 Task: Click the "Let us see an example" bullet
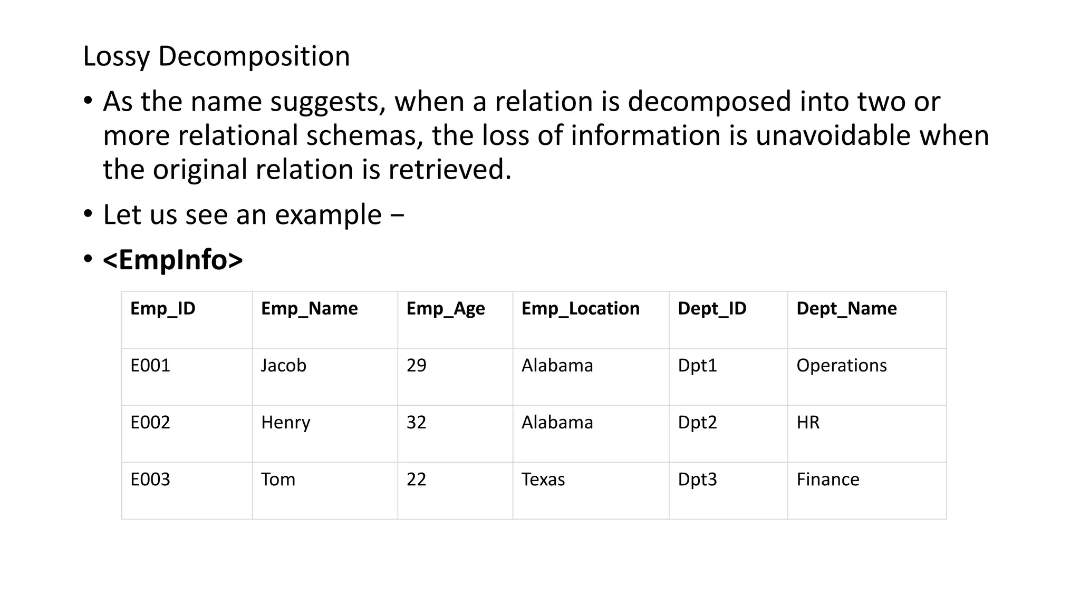[253, 214]
